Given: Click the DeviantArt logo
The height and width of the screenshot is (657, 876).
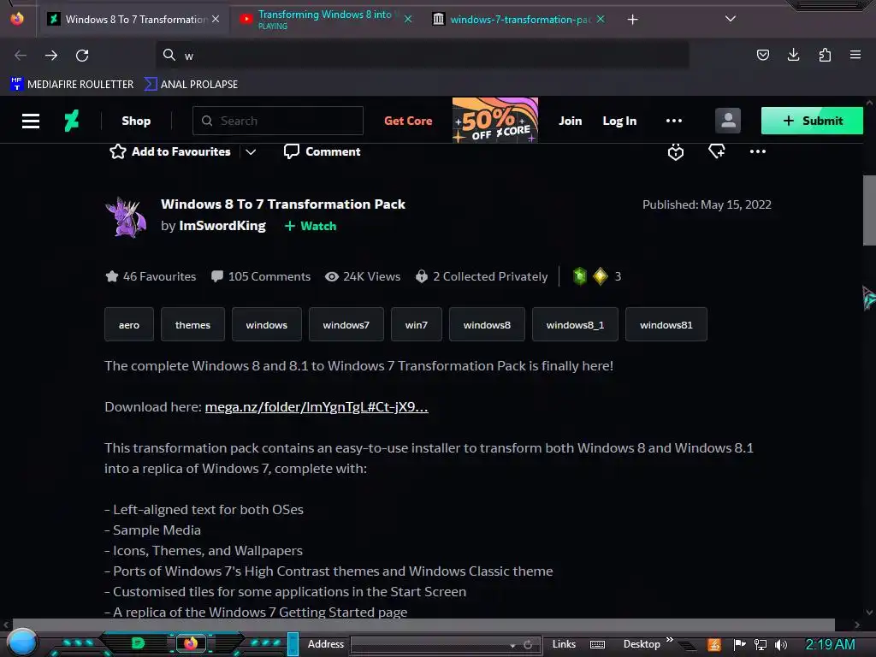Looking at the screenshot, I should pos(72,121).
